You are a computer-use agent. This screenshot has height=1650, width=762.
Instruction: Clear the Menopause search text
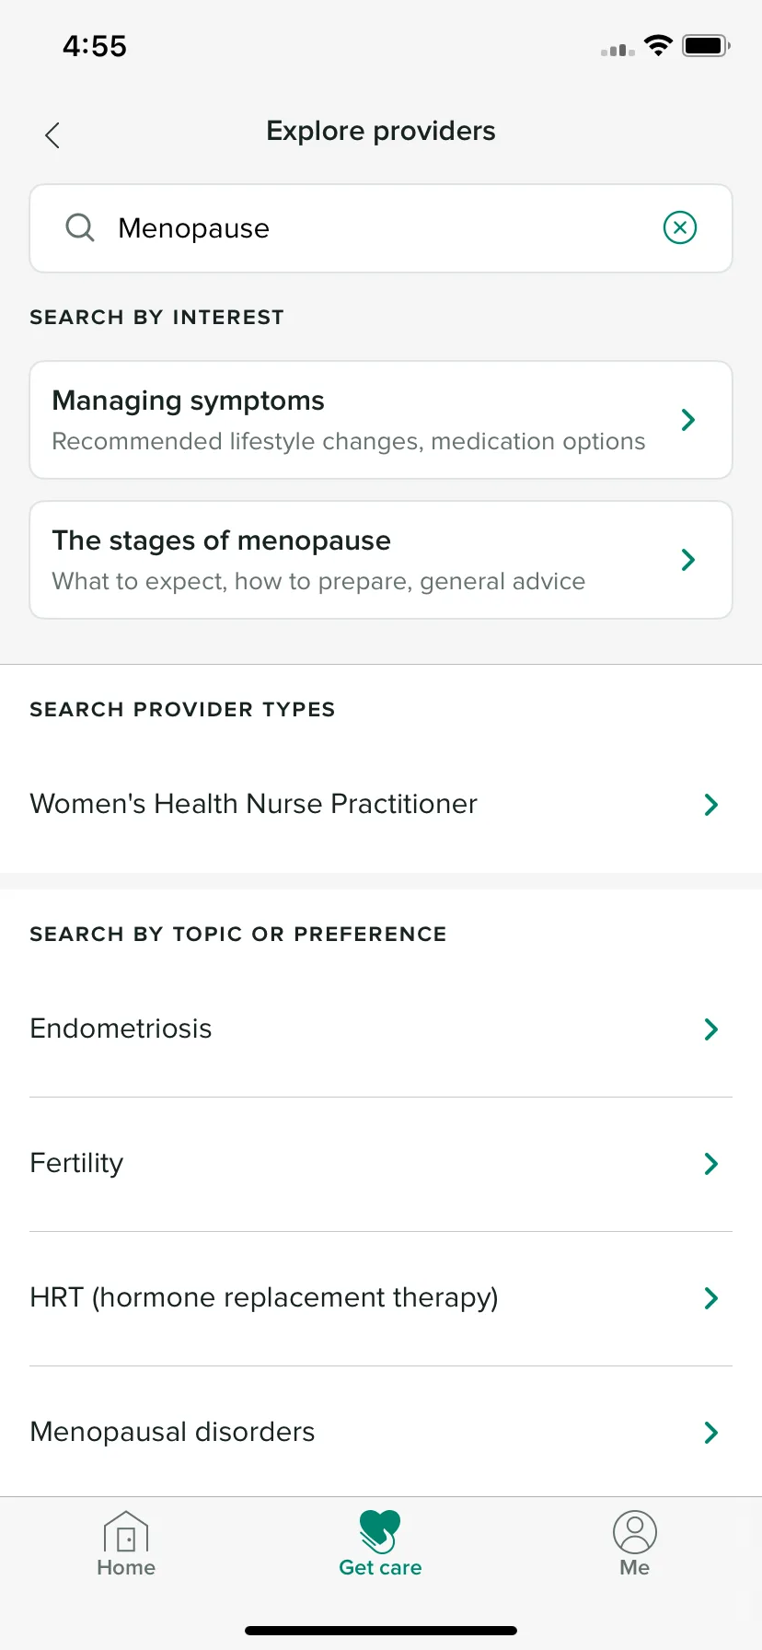coord(680,227)
